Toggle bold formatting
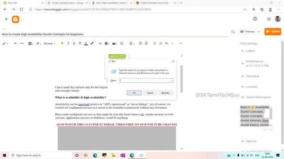The width and height of the screenshot is (284, 159). tap(62, 43)
